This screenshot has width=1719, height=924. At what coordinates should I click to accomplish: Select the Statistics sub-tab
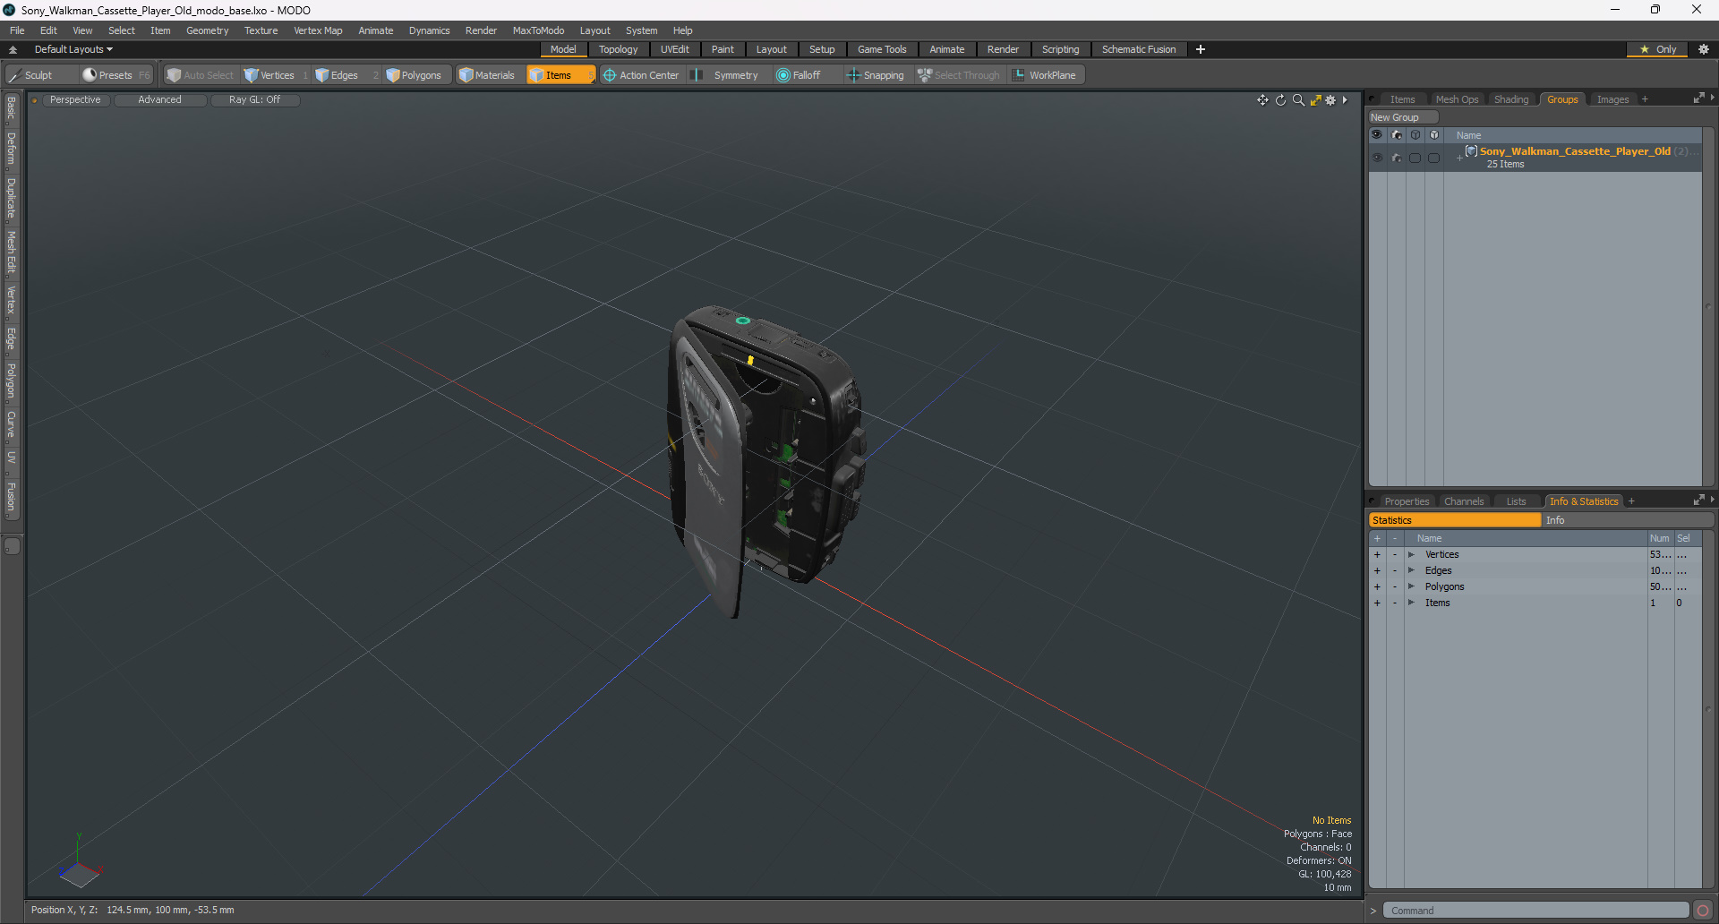click(1455, 520)
